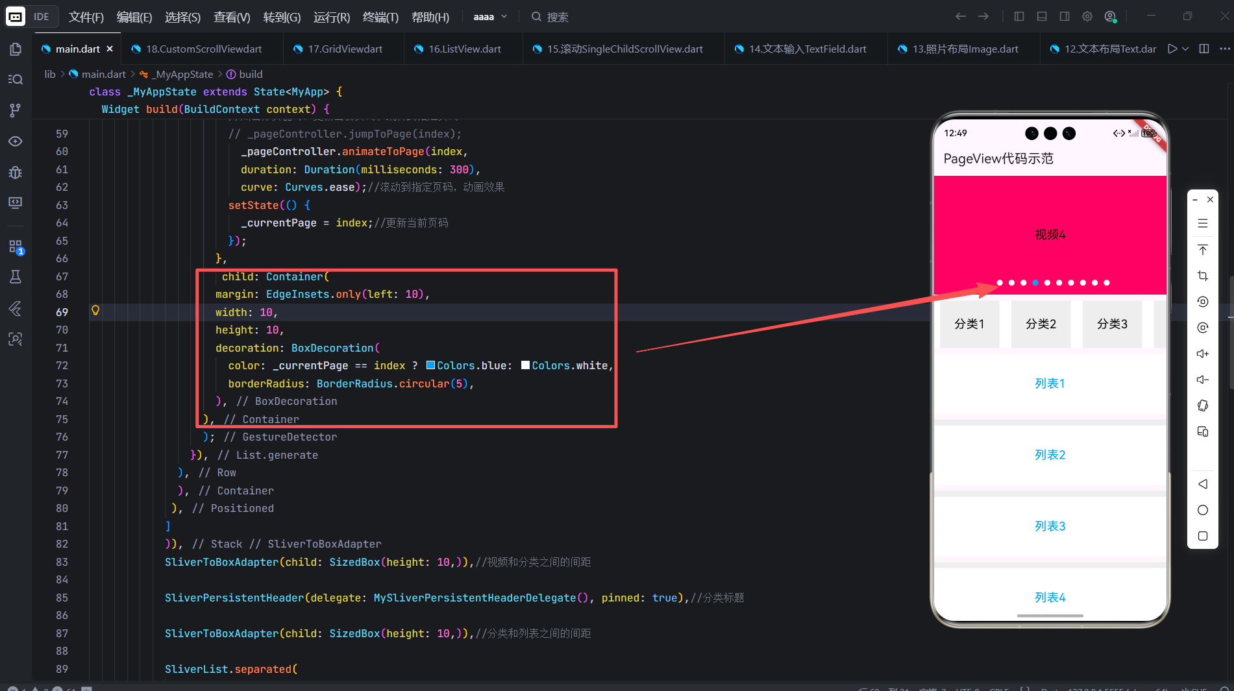The image size is (1234, 691).
Task: Open emulator toolbar hamburger menu
Action: (x=1203, y=224)
